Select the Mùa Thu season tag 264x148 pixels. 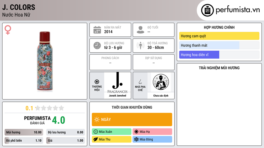click(x=112, y=139)
